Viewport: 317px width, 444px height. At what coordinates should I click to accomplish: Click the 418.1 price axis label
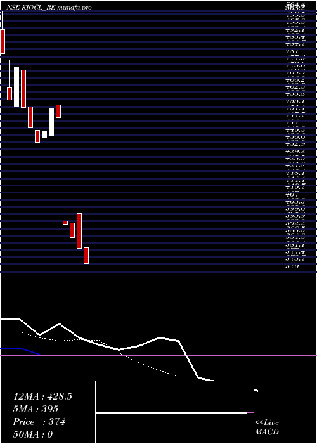pyautogui.click(x=295, y=173)
